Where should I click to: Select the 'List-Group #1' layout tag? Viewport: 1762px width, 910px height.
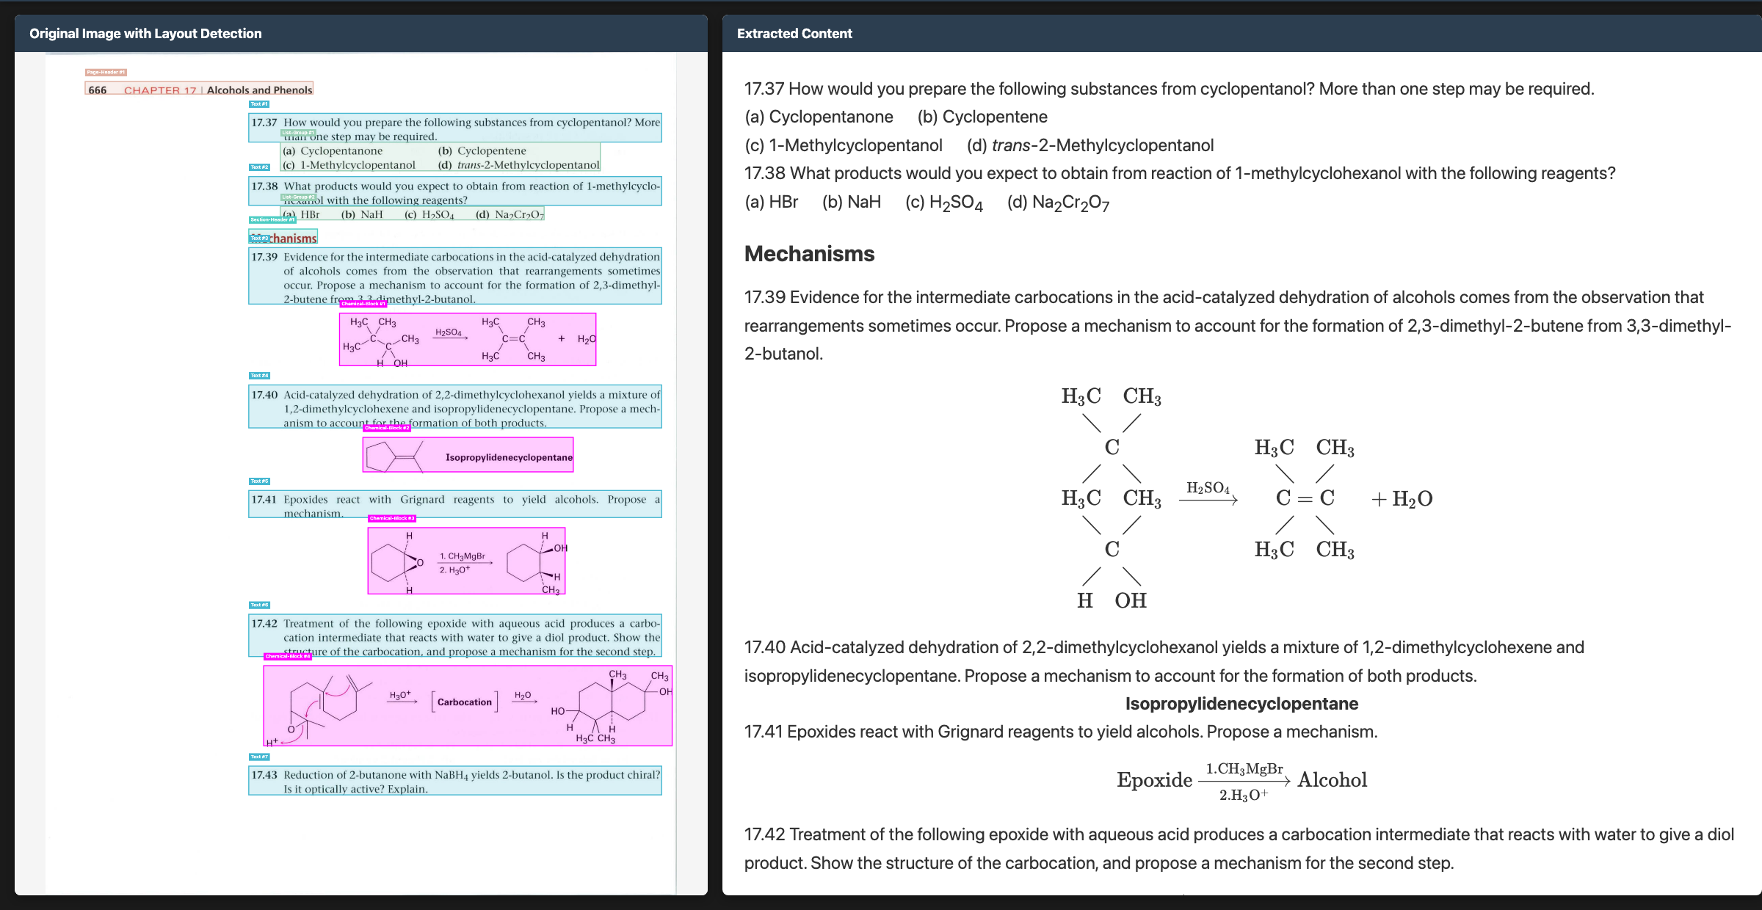point(298,133)
